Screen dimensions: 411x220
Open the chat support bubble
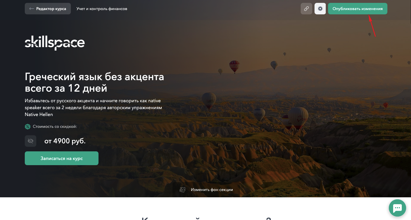coord(397,208)
